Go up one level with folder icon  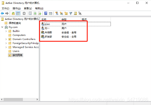click(13, 13)
